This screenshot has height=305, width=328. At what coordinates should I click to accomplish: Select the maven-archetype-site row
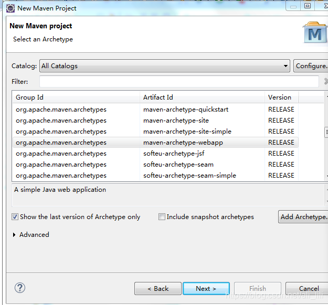[x=155, y=121]
